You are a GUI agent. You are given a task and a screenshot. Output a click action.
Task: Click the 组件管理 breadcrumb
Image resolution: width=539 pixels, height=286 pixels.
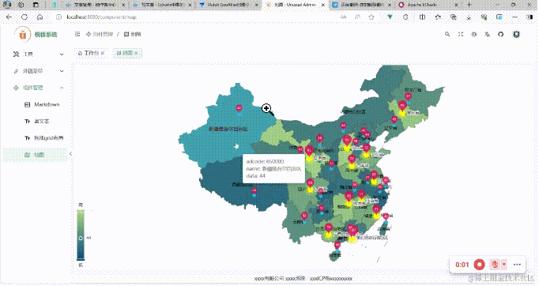click(x=100, y=34)
